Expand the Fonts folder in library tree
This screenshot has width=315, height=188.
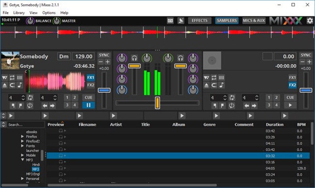point(22,146)
